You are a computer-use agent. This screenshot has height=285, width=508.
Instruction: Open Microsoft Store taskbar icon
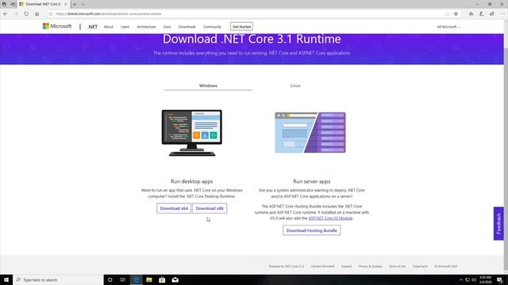point(162,279)
